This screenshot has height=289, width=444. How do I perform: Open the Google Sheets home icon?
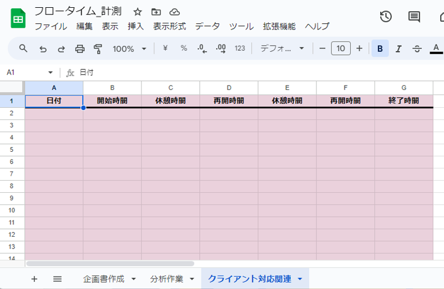click(18, 18)
